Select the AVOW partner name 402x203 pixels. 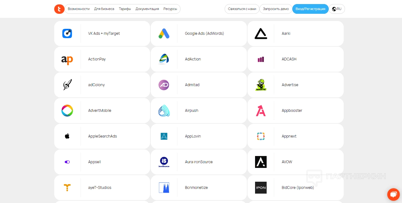(287, 162)
